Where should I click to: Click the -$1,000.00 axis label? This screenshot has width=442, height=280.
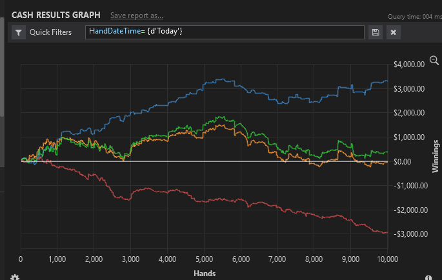click(411, 186)
